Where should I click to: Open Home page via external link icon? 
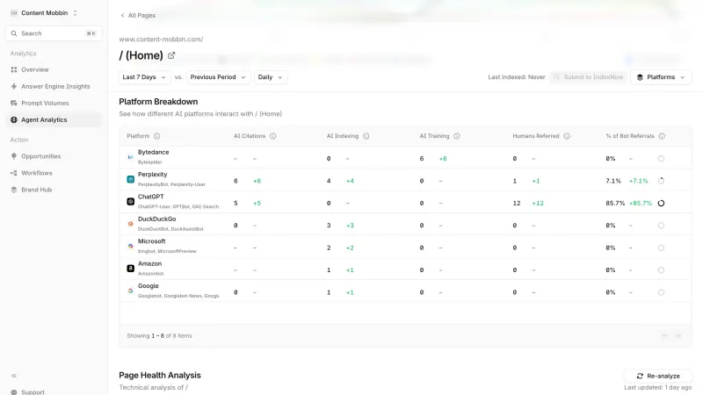point(171,55)
